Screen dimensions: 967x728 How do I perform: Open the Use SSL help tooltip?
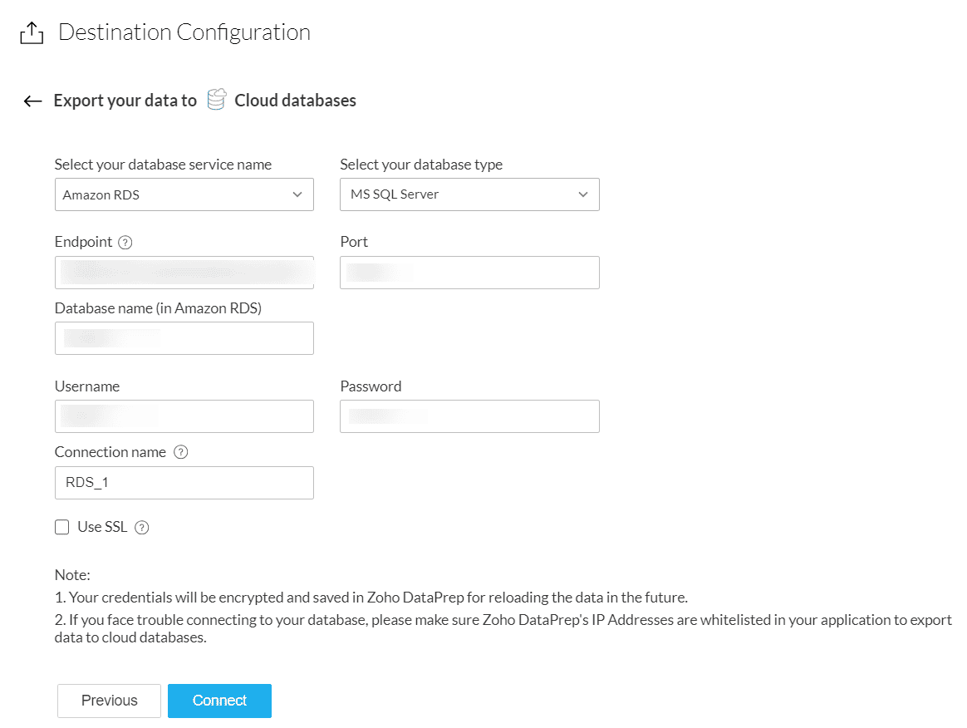[x=142, y=528]
